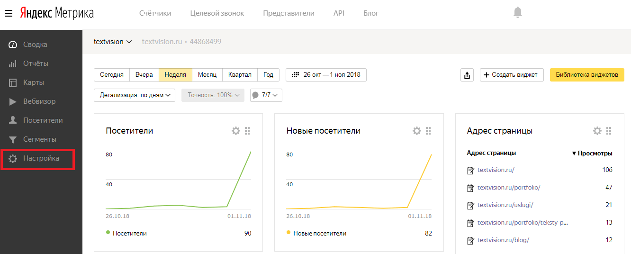The image size is (631, 254).
Task: Click the Адрес страницы column header
Action: (x=491, y=153)
